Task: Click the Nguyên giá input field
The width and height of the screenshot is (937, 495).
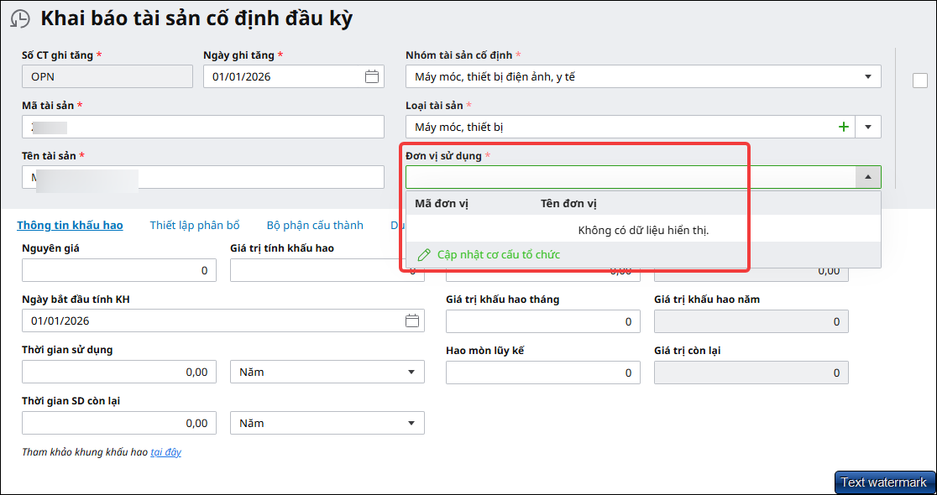Action: 119,270
